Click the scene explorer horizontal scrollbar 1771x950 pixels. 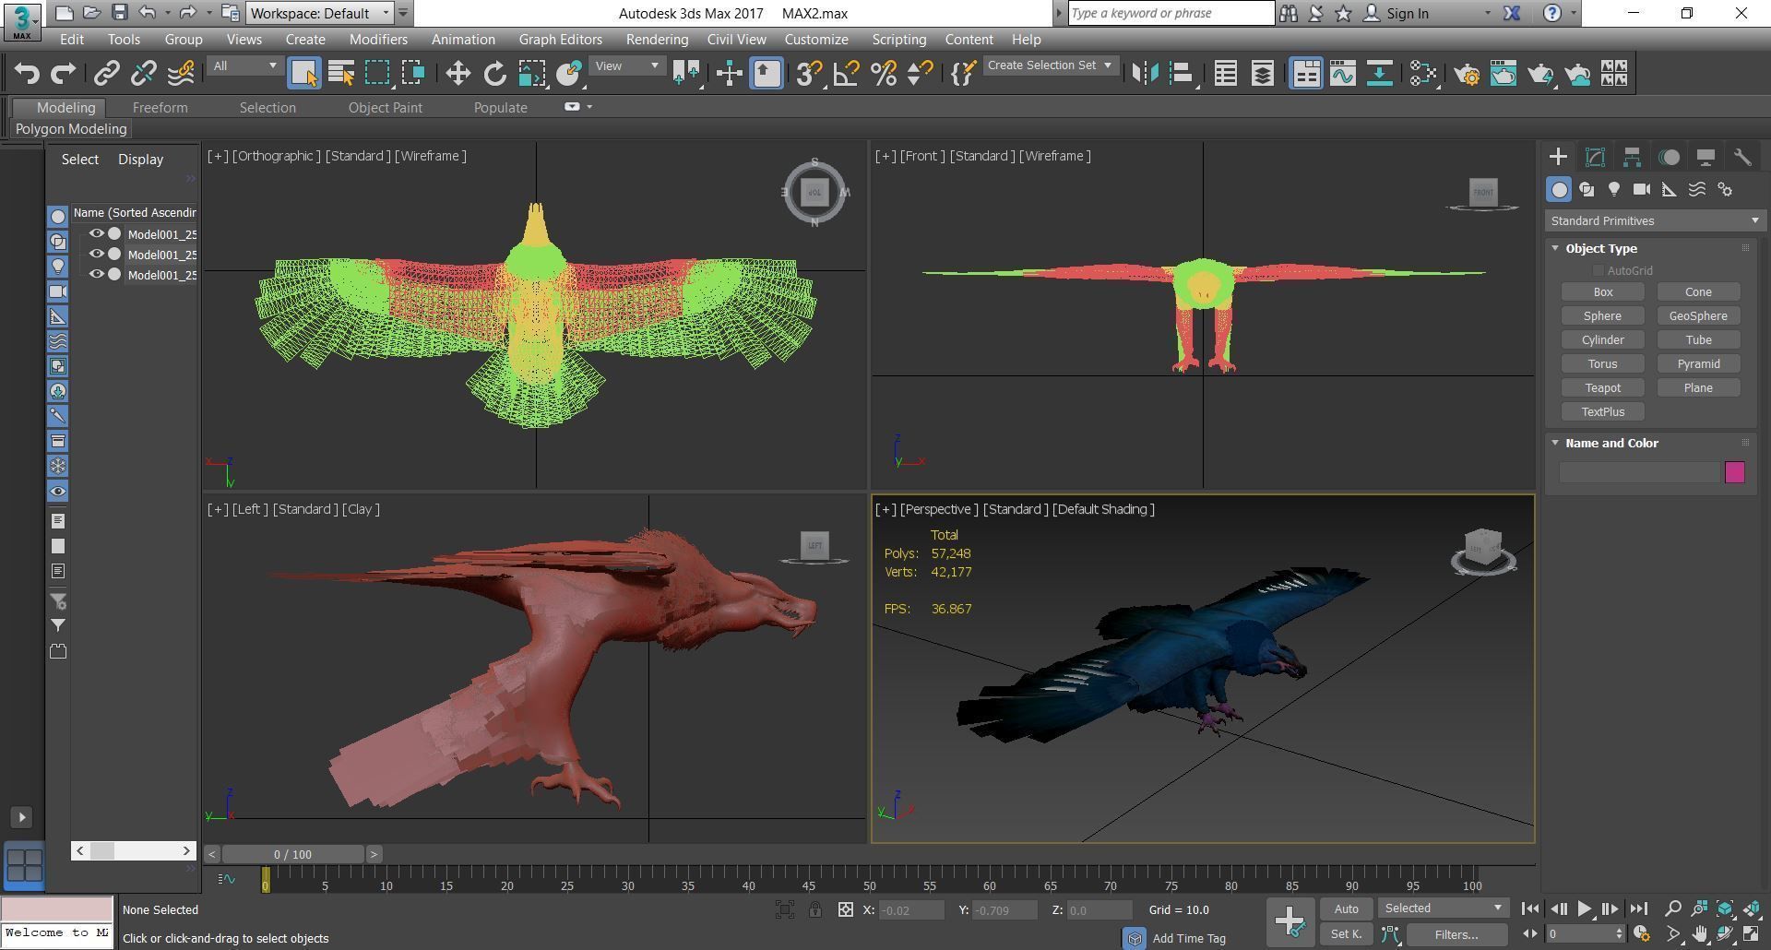(134, 850)
